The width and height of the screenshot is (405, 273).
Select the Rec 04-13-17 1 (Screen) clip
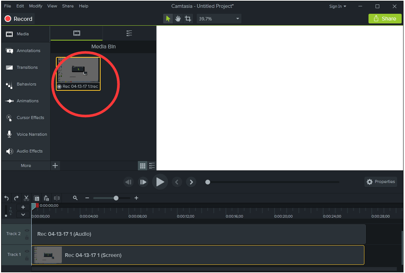point(198,255)
